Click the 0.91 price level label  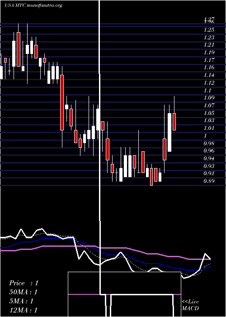pos(209,173)
